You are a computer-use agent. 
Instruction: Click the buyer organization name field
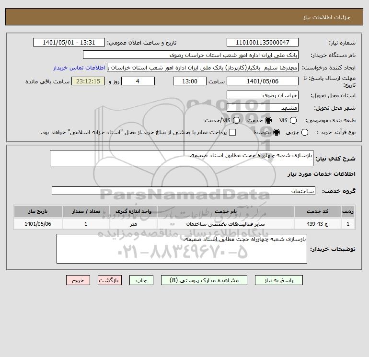pos(191,55)
